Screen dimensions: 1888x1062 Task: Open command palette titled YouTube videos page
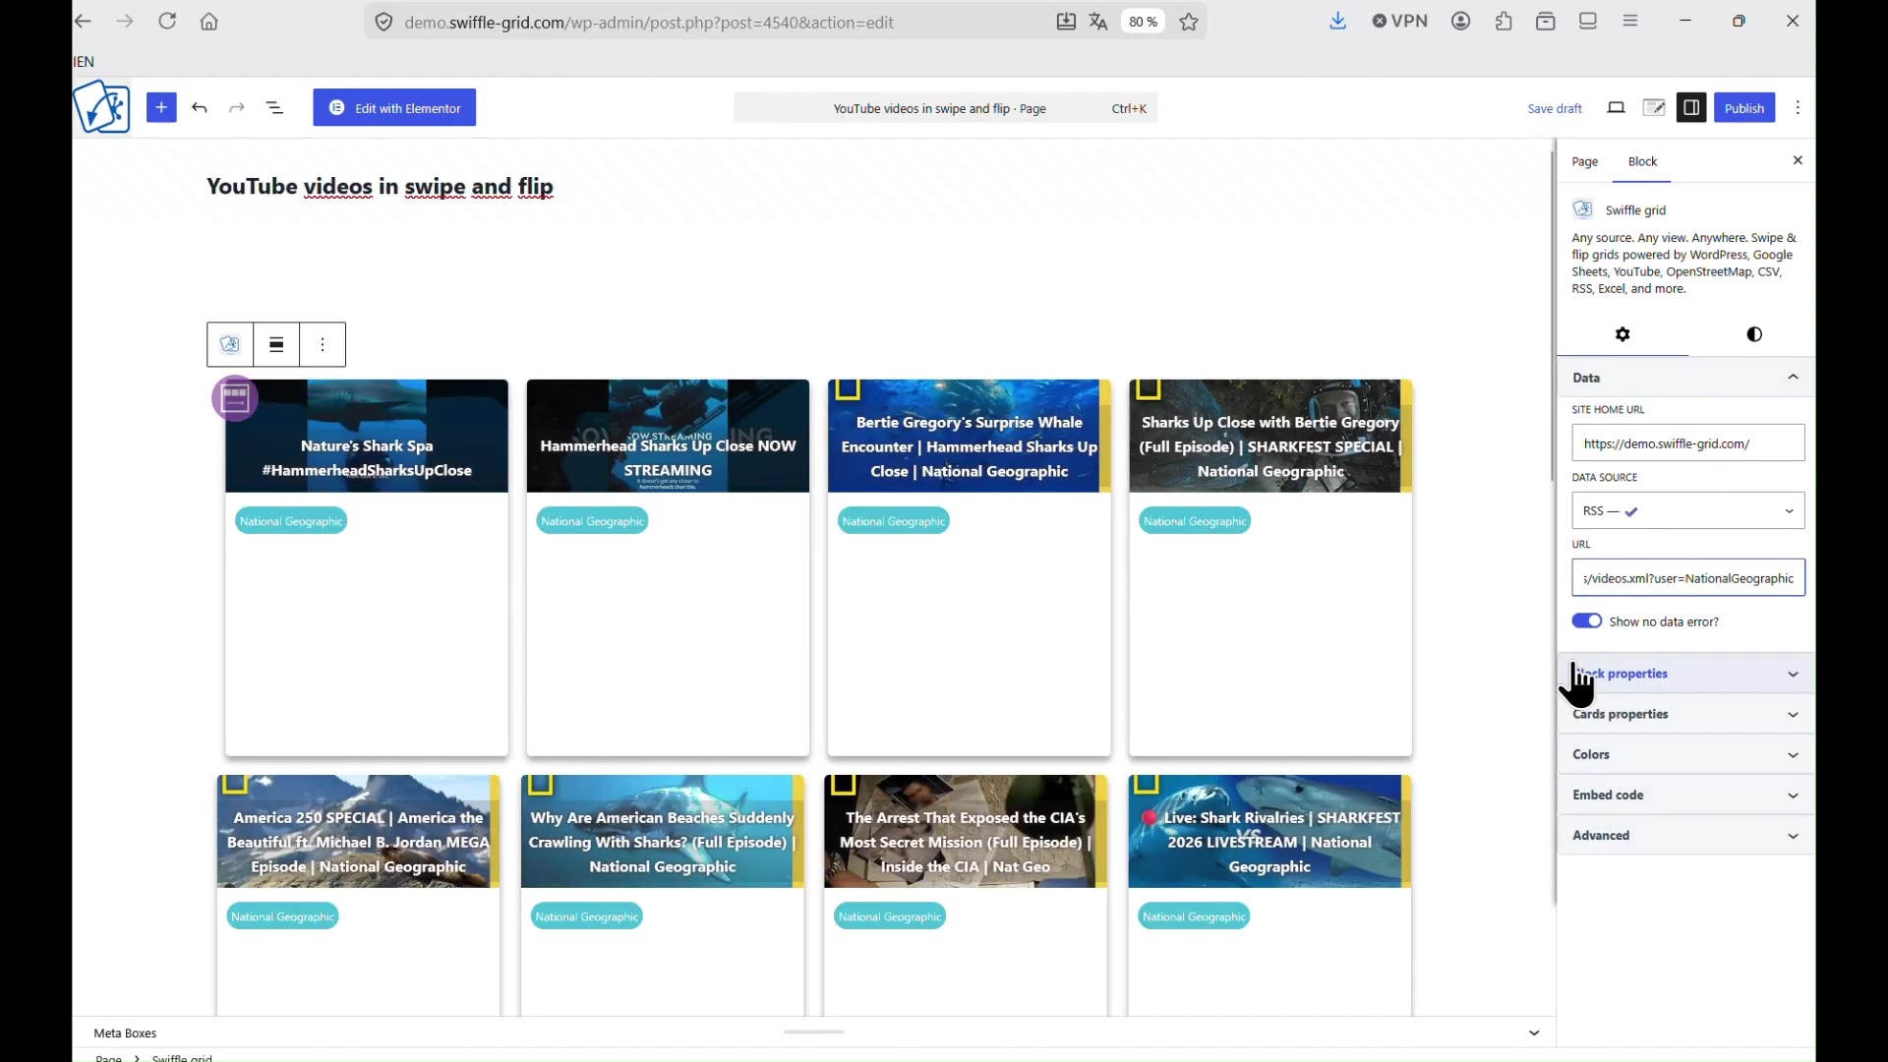[946, 108]
